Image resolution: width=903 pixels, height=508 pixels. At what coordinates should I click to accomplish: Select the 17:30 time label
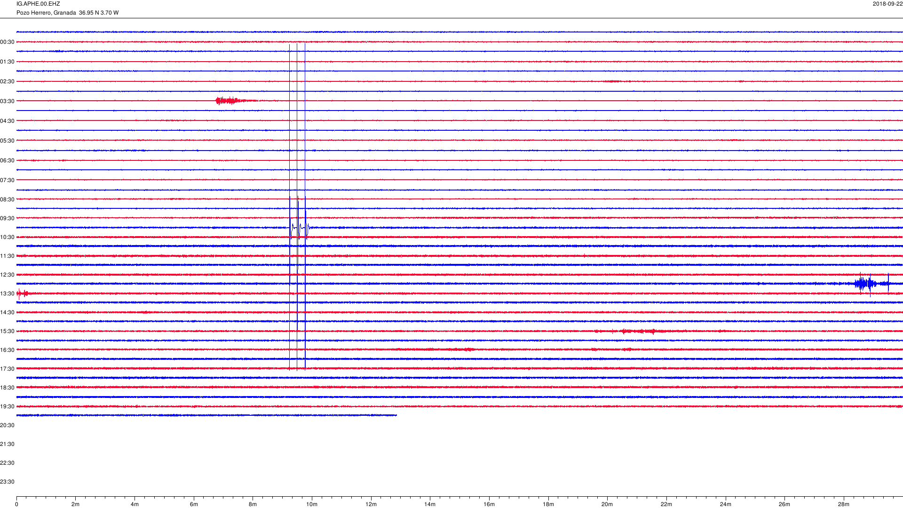tap(7, 369)
